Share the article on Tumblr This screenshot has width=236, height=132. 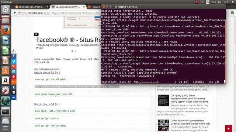(x=14, y=87)
